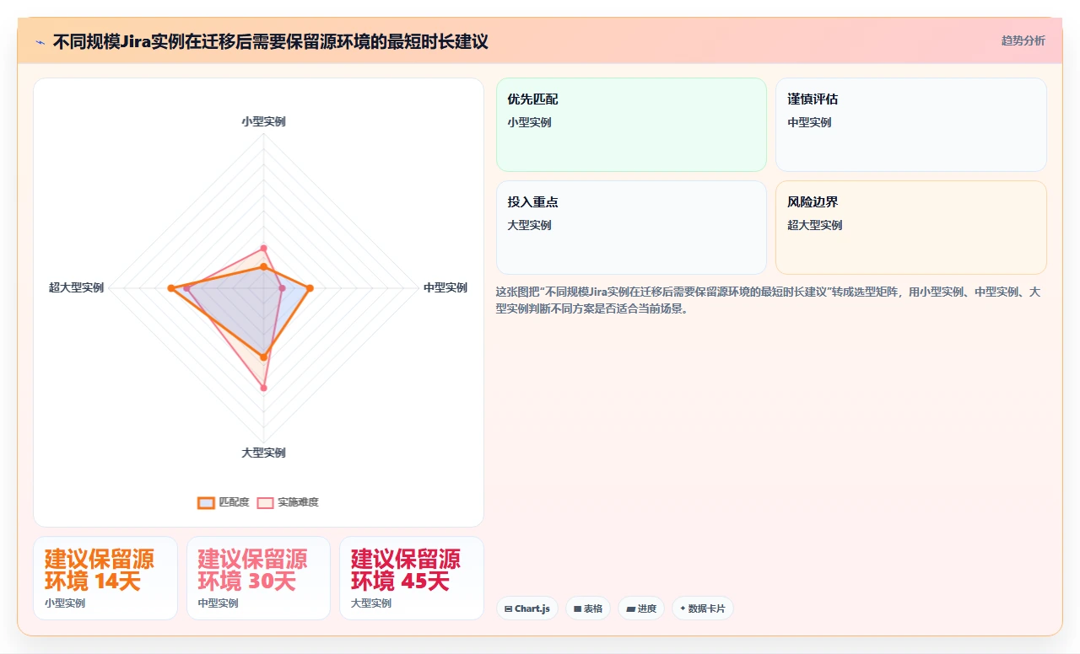Open the 优先匹配 card
The image size is (1080, 654).
tap(631, 125)
